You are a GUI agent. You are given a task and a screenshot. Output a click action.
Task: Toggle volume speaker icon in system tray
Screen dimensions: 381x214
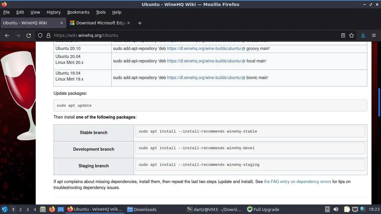pos(336,209)
